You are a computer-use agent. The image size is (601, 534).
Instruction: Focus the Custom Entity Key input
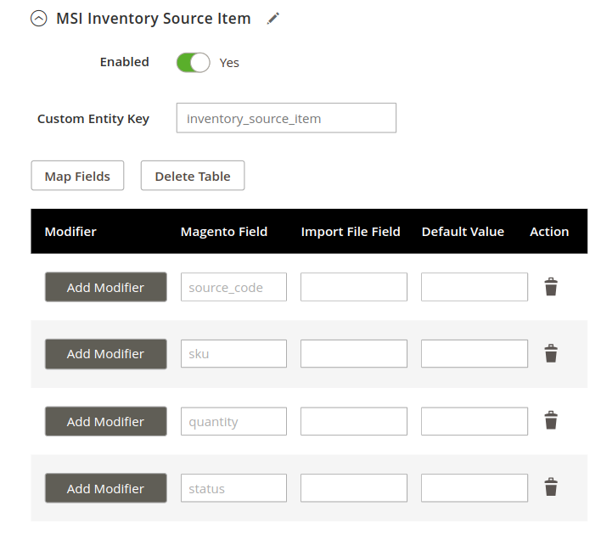point(286,118)
